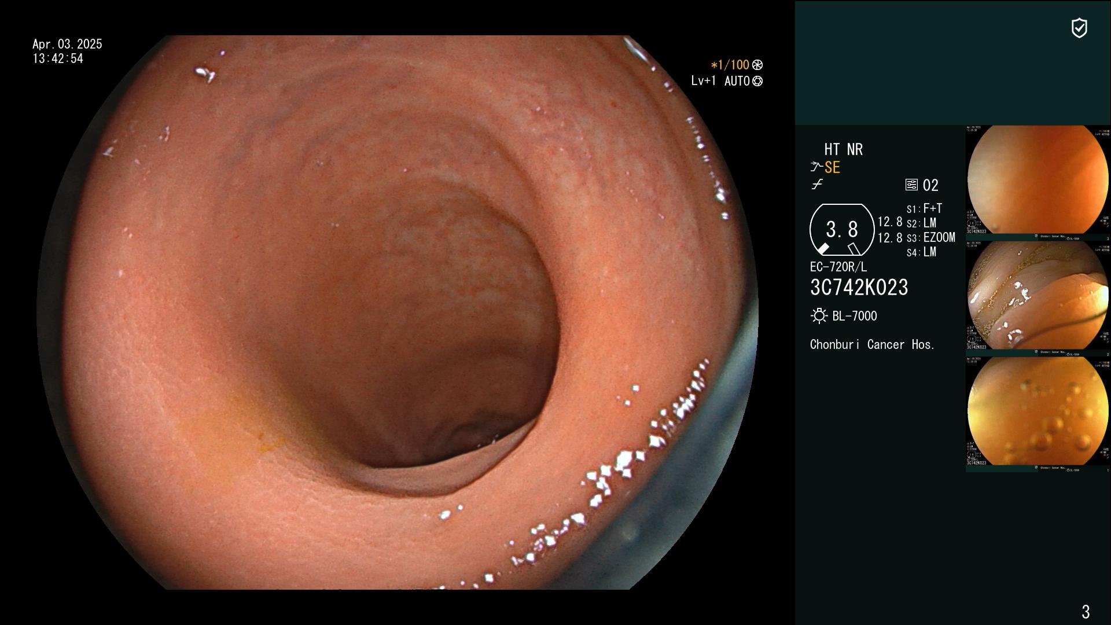
Task: Select the tone curve icon below SE
Action: [x=817, y=185]
